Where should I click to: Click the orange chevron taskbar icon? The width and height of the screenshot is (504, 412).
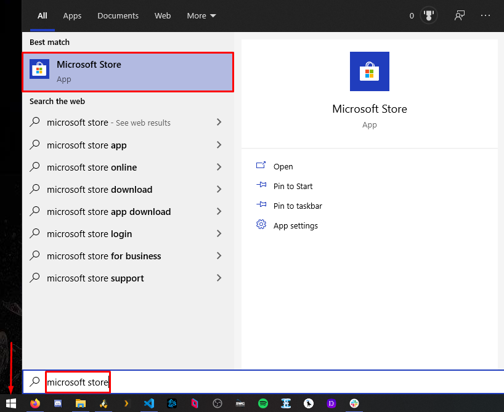(126, 403)
